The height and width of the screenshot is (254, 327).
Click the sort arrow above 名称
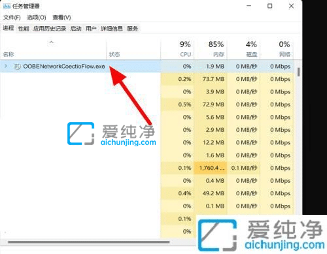click(52, 42)
